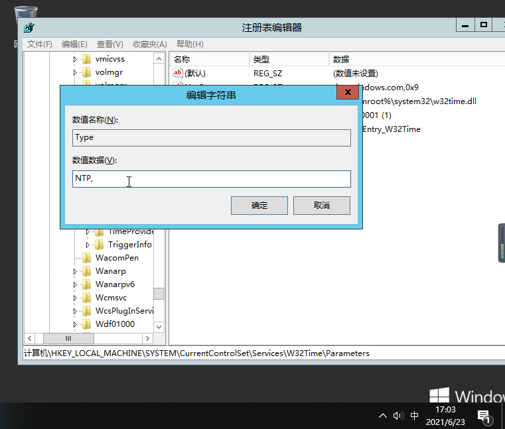The image size is (505, 429).
Task: Show hidden system tray icons
Action: click(383, 416)
